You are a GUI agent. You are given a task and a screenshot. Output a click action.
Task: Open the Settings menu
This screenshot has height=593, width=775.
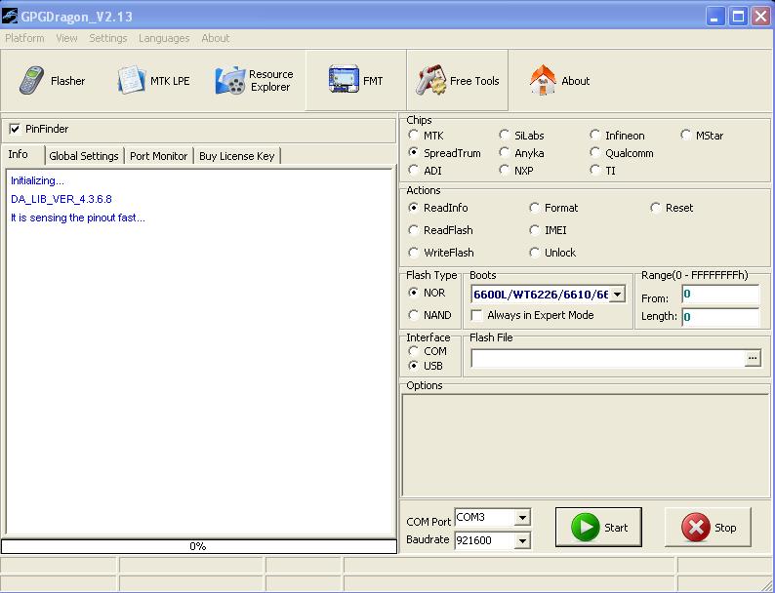point(107,38)
